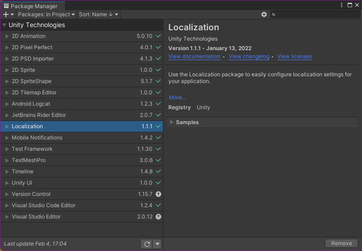Click the Registry Unity label
The width and height of the screenshot is (362, 251).
(x=189, y=107)
